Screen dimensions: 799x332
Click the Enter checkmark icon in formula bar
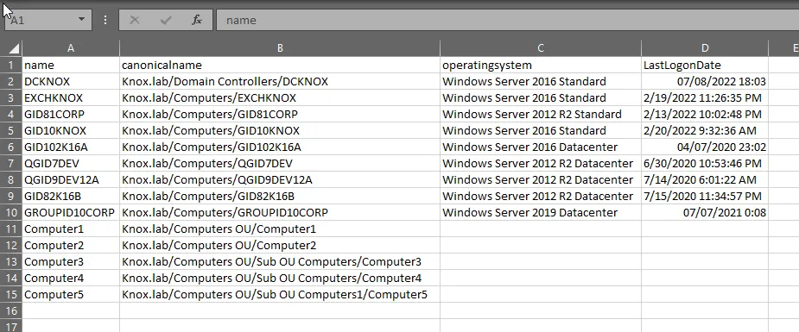166,21
